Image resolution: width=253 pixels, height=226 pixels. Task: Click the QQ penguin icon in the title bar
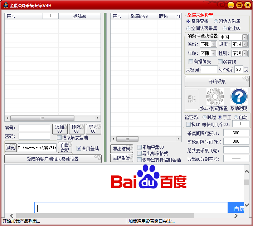click(6, 5)
